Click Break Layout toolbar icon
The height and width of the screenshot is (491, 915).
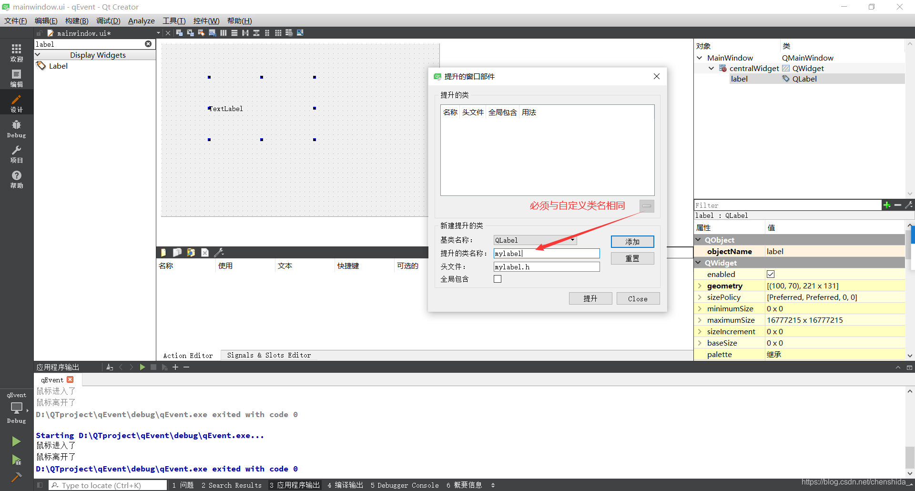(x=289, y=33)
